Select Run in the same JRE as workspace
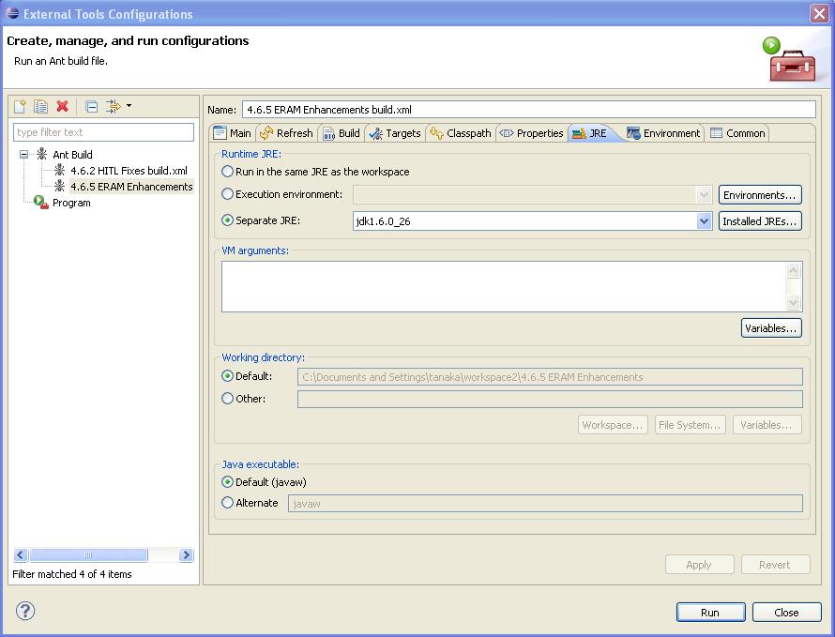The image size is (835, 637). point(227,172)
